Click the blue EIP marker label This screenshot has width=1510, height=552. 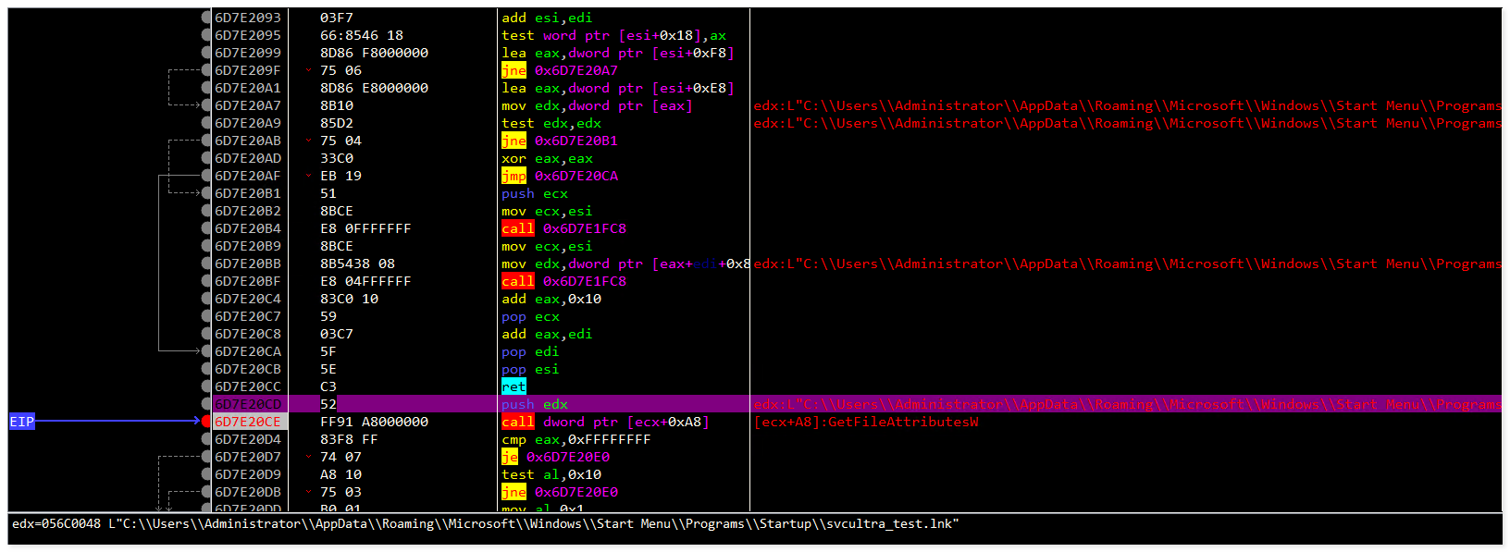(21, 422)
